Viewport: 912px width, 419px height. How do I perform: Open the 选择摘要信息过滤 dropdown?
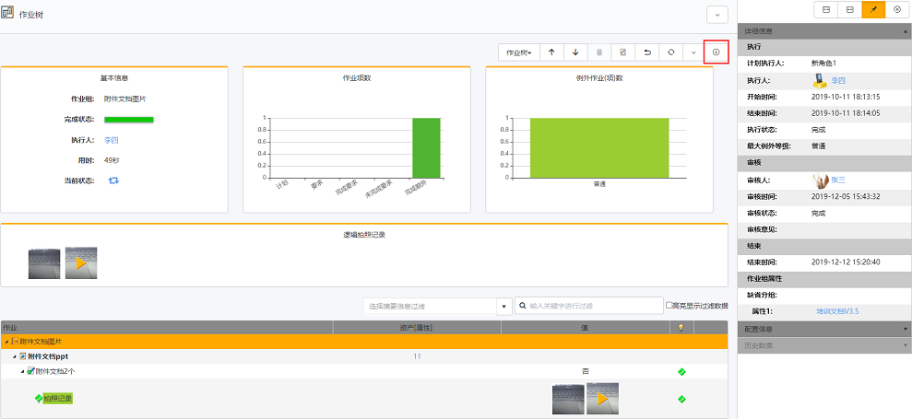tap(503, 306)
